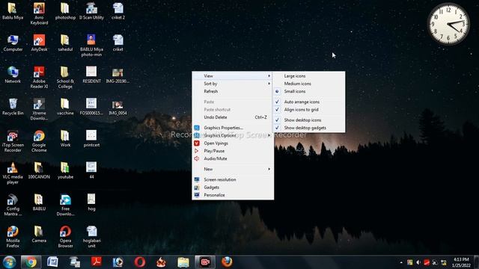479x269 pixels.
Task: Toggle Show desktop icons
Action: point(309,120)
